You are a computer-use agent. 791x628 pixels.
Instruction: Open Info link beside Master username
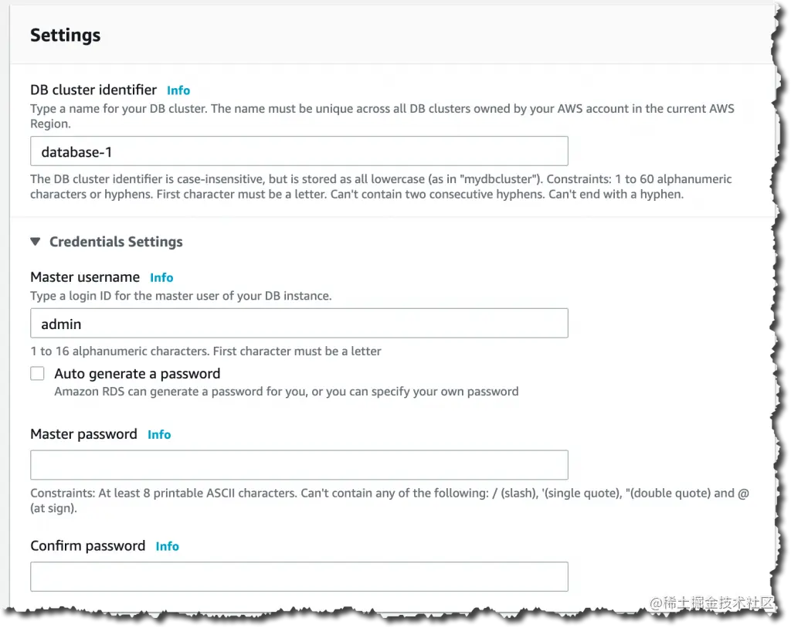click(161, 277)
